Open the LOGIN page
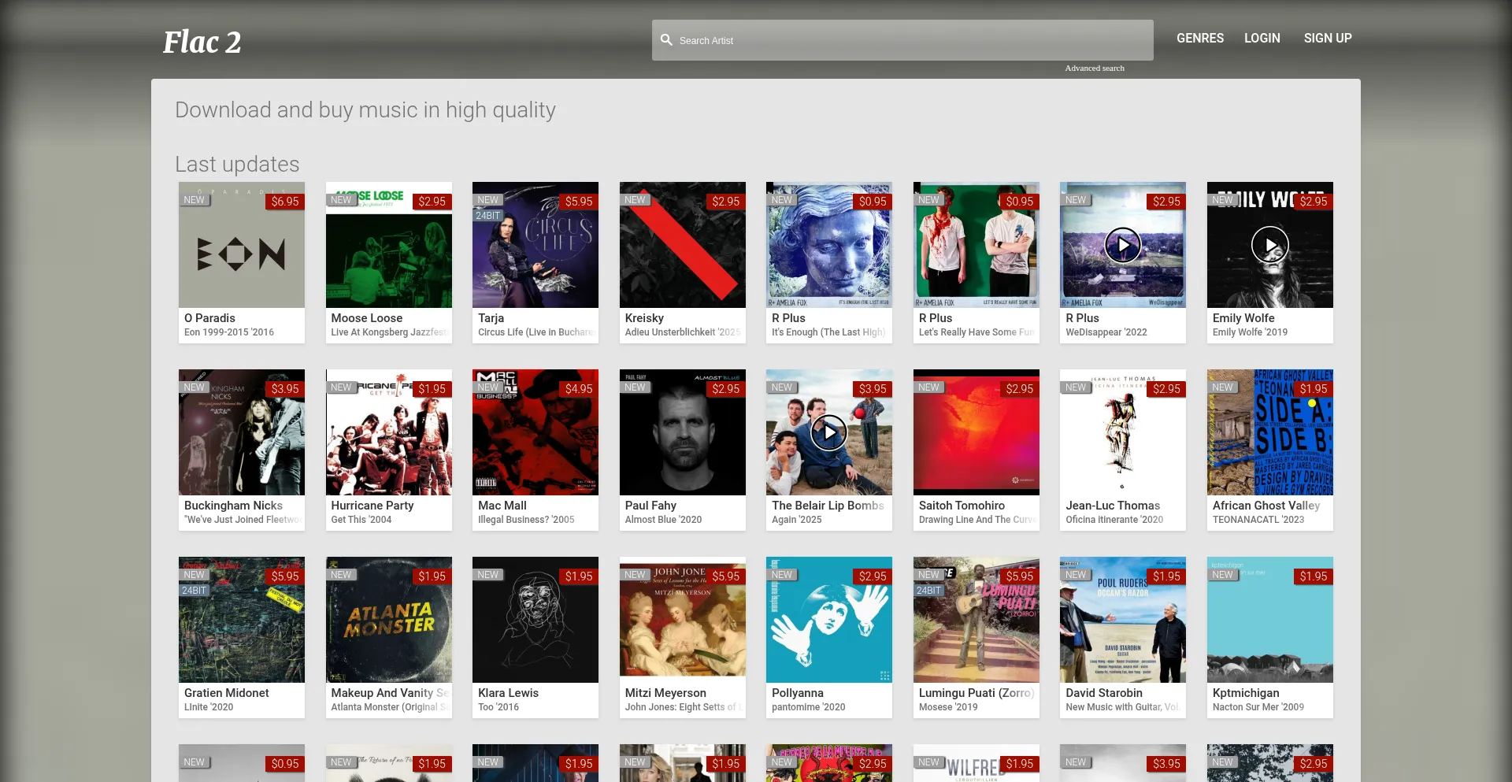Screen dimensions: 1512x782 1262,38
